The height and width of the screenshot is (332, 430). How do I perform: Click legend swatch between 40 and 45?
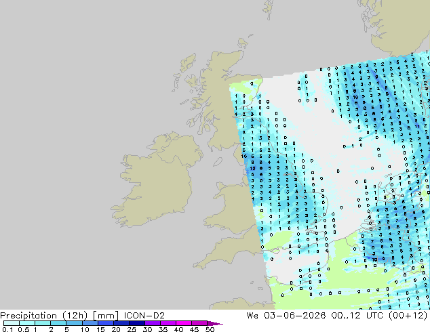tap(184, 323)
